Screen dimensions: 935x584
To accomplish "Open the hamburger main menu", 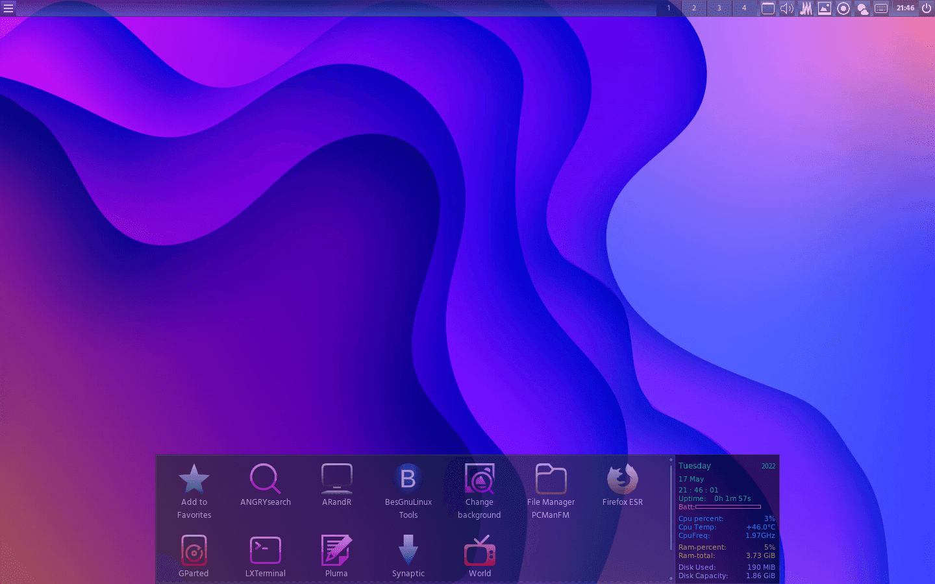I will [x=8, y=8].
